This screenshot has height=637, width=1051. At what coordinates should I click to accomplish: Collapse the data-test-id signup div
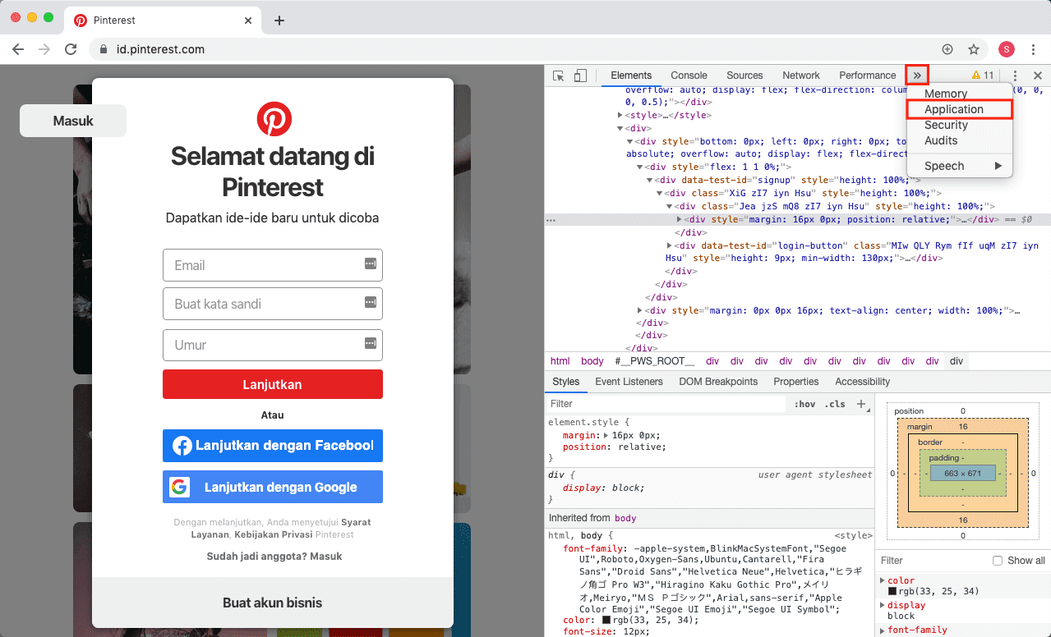(x=649, y=181)
